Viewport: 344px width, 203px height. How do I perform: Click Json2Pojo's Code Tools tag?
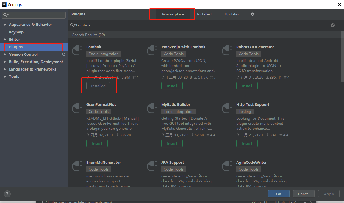click(x=173, y=54)
